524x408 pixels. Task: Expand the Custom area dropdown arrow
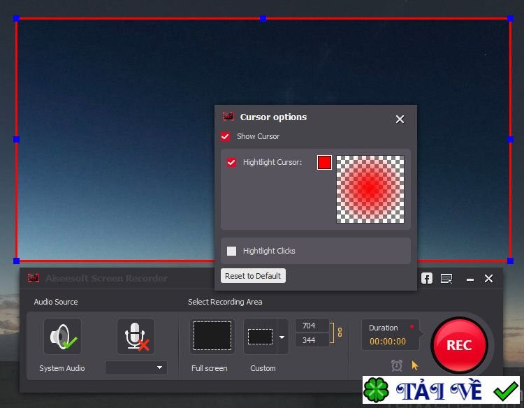point(282,337)
